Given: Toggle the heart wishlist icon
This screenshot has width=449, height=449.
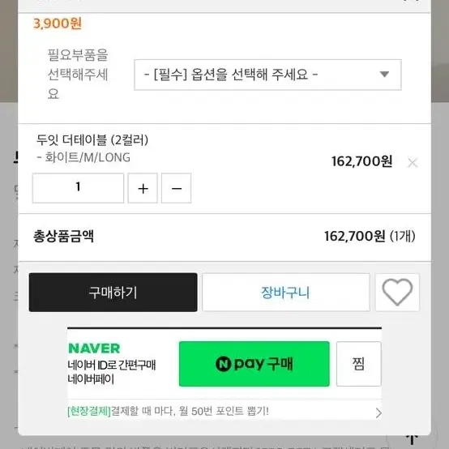Looking at the screenshot, I should (x=397, y=293).
